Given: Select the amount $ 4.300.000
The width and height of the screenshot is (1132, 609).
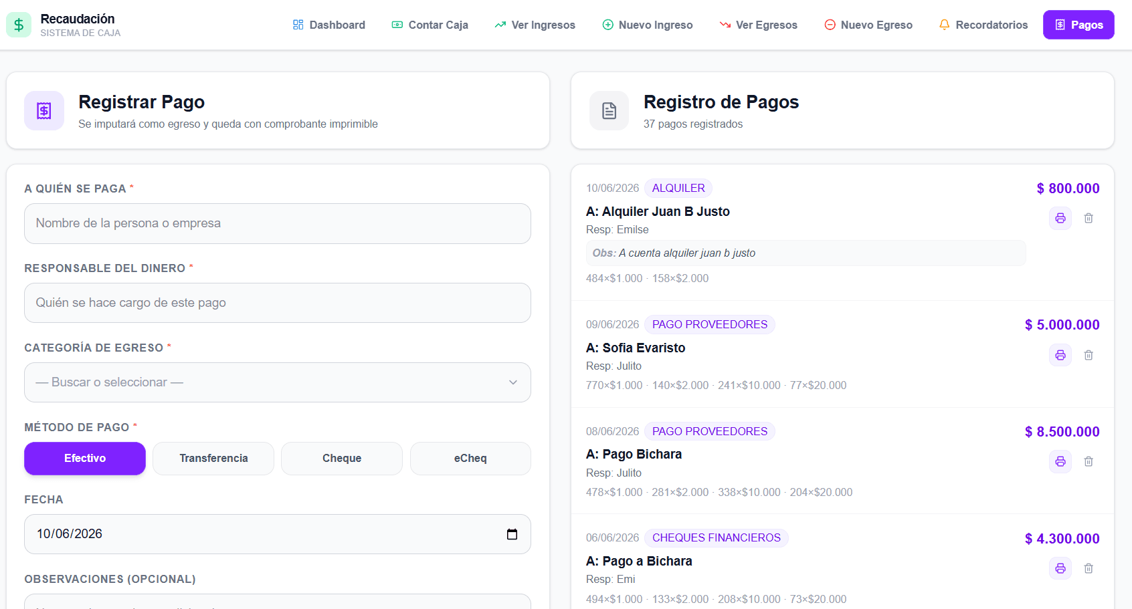Looking at the screenshot, I should tap(1062, 539).
